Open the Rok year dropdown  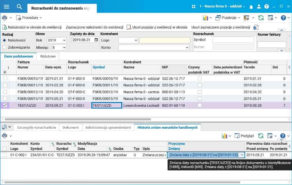point(57,40)
